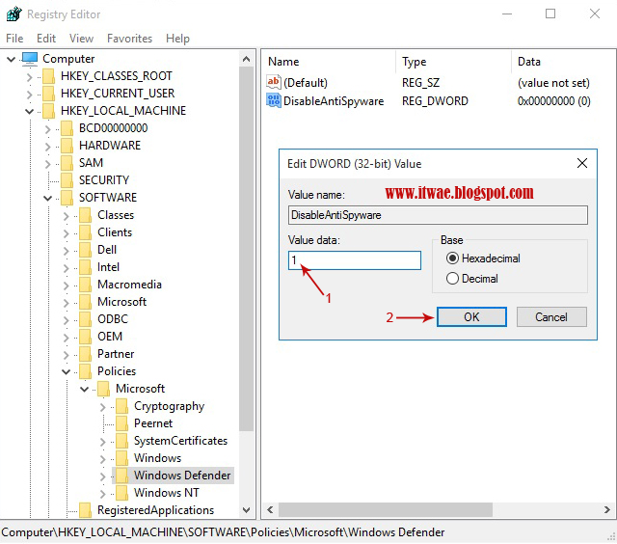Confirm the DWORD edit with OK
The width and height of the screenshot is (617, 544).
(x=471, y=317)
